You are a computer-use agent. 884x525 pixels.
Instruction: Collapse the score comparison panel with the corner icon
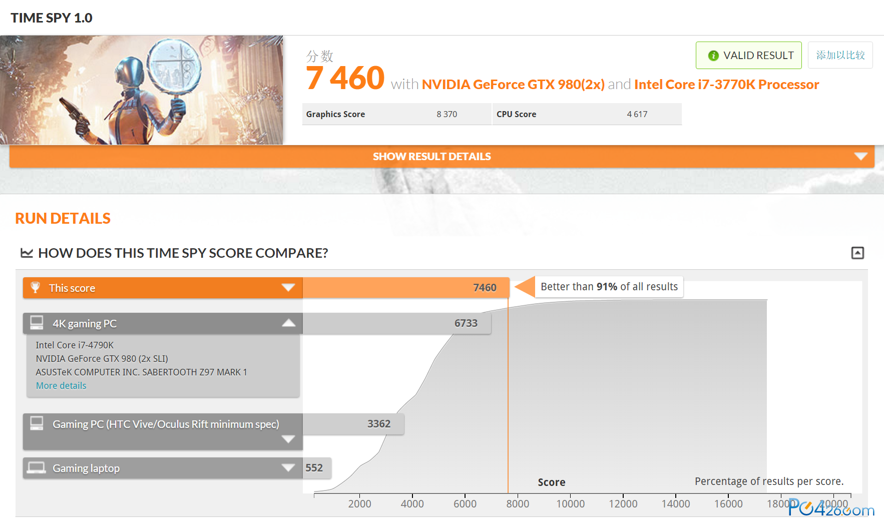857,253
